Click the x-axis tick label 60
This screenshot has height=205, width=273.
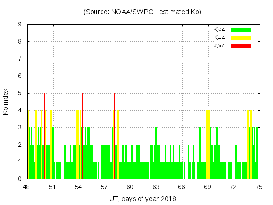130,187
